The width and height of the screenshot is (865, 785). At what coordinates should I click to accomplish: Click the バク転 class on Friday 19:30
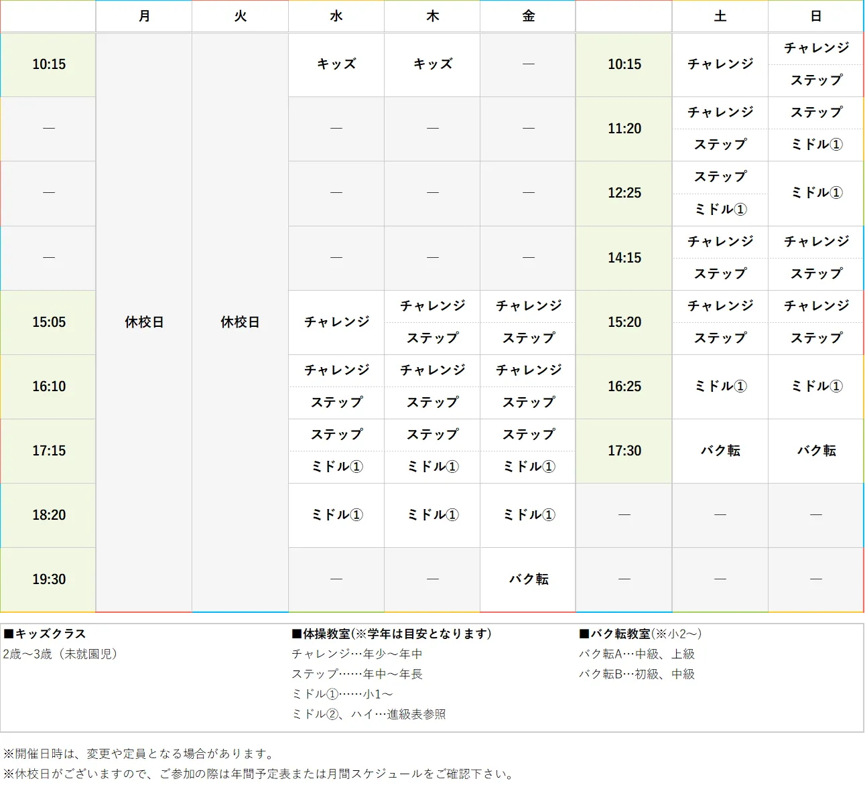pyautogui.click(x=527, y=579)
